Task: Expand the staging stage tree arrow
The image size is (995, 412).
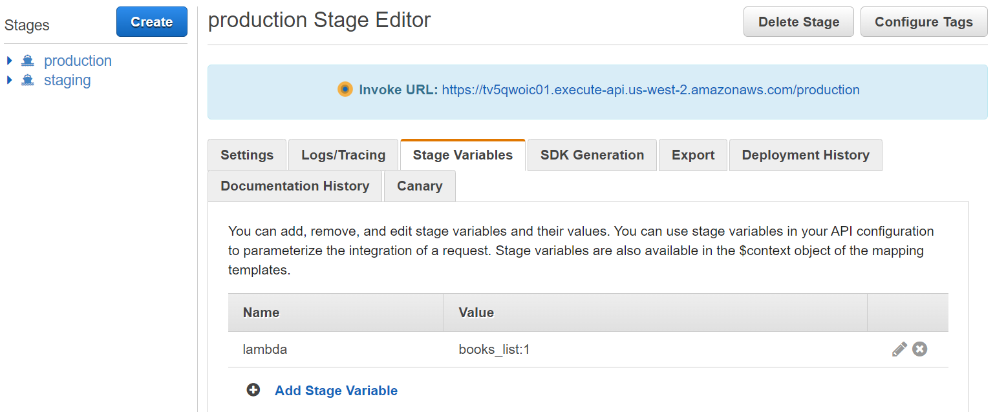Action: tap(10, 80)
